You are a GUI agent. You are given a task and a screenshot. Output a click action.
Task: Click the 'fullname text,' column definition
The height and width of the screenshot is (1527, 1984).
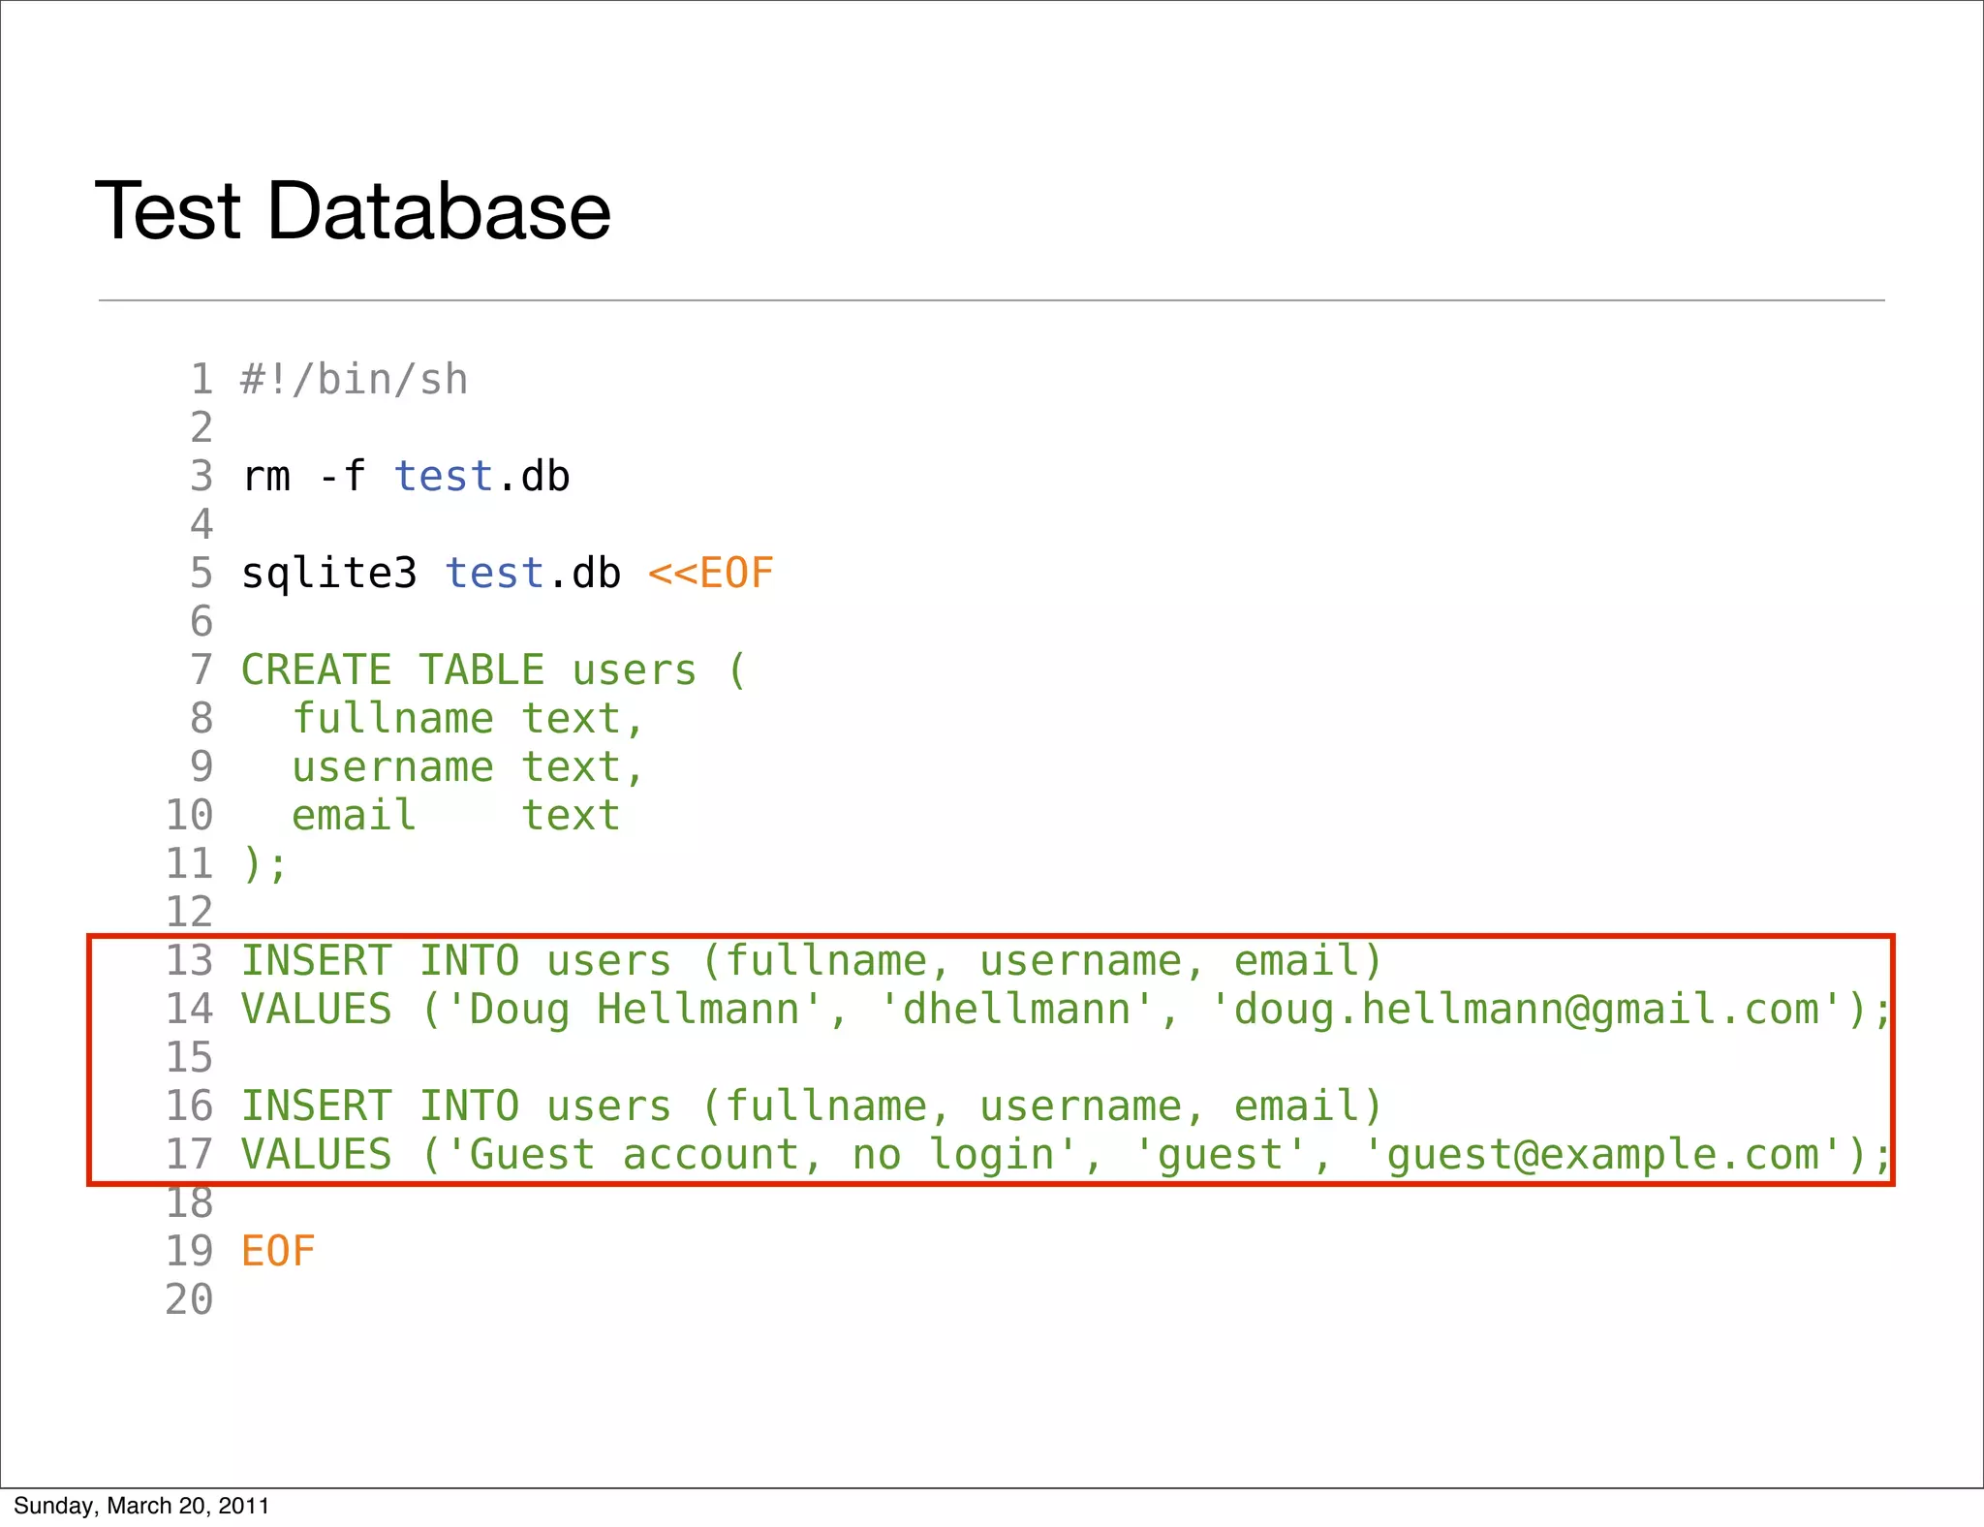(x=469, y=719)
